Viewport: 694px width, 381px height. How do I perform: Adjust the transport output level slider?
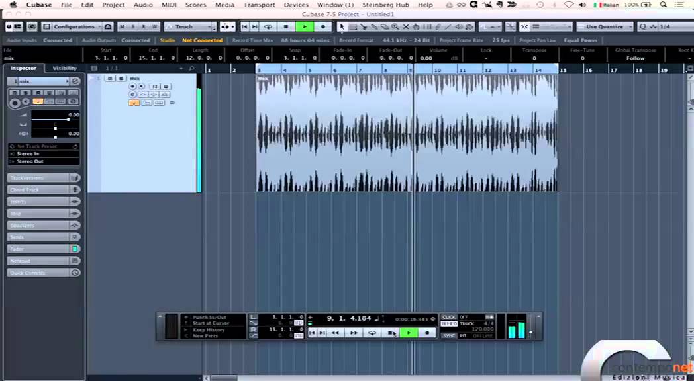[x=530, y=332]
